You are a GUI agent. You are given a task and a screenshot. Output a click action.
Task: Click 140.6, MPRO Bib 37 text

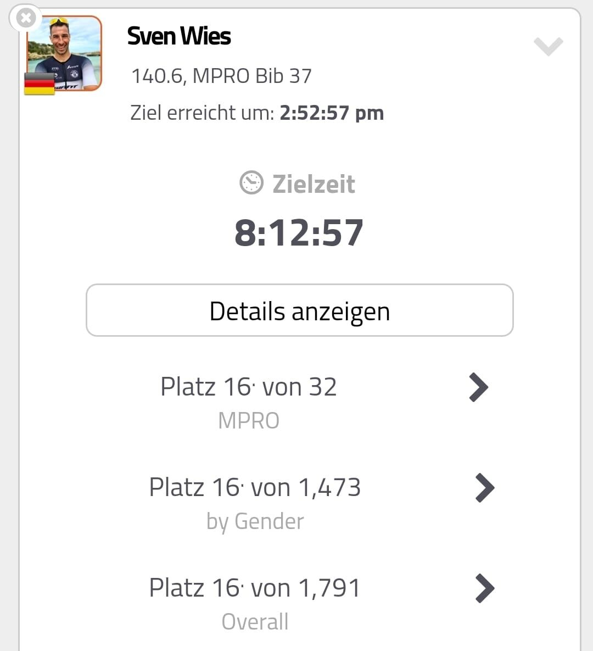tap(221, 76)
